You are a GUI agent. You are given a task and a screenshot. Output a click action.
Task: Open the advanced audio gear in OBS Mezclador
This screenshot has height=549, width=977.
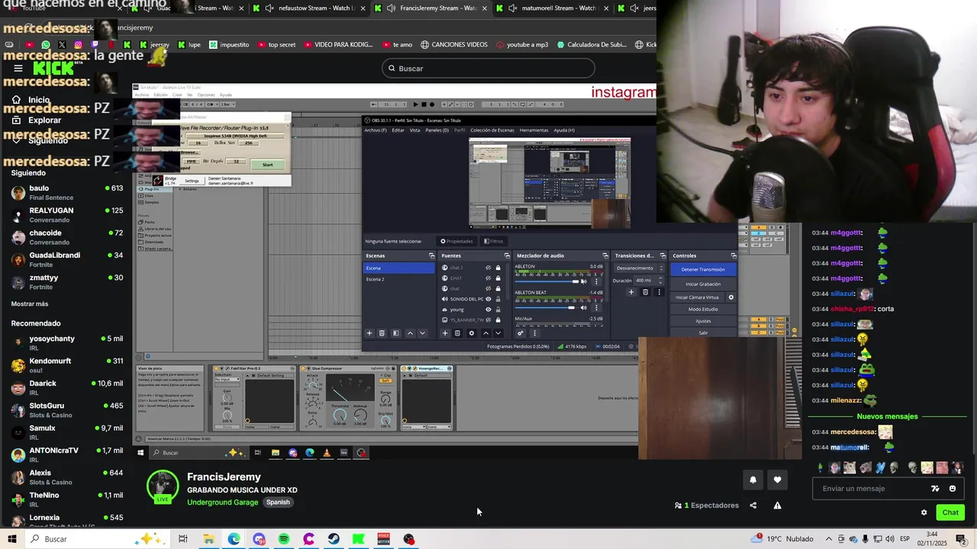[x=521, y=333]
